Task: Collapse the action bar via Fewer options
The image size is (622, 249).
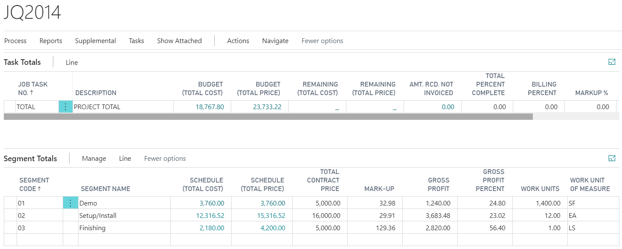Action: (322, 41)
